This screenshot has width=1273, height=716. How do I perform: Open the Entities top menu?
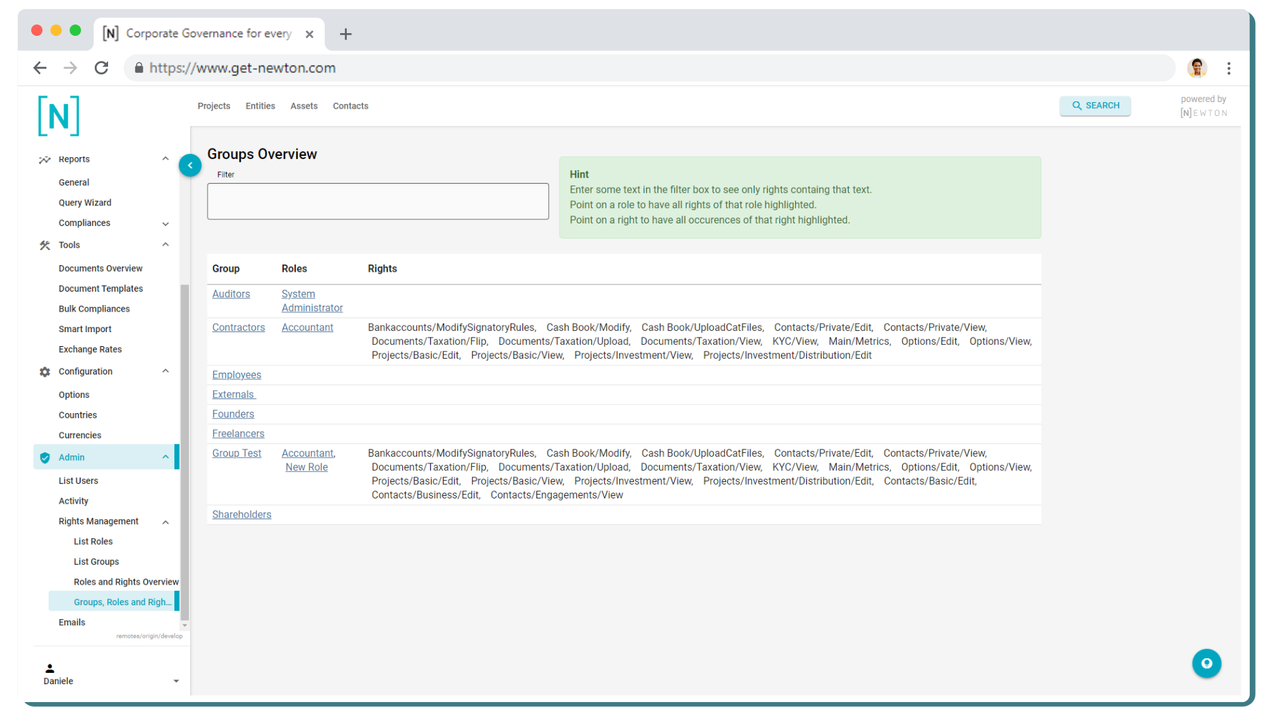tap(260, 106)
